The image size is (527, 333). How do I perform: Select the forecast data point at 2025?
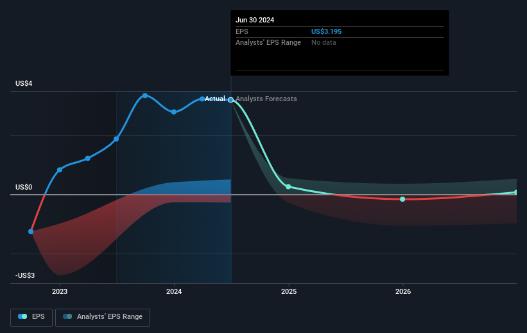coord(288,187)
